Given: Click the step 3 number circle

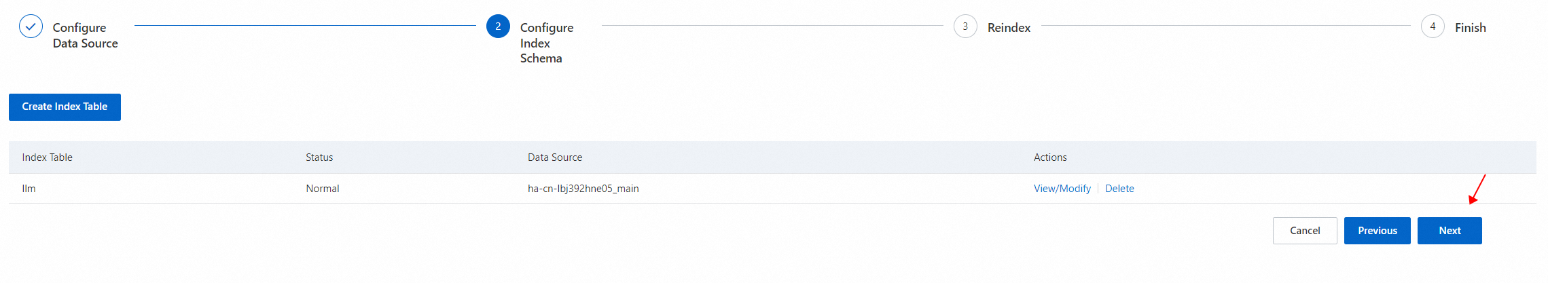Looking at the screenshot, I should (965, 26).
